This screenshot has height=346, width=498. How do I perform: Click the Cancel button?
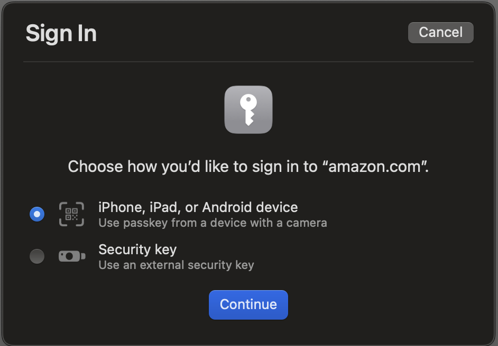[x=440, y=33]
